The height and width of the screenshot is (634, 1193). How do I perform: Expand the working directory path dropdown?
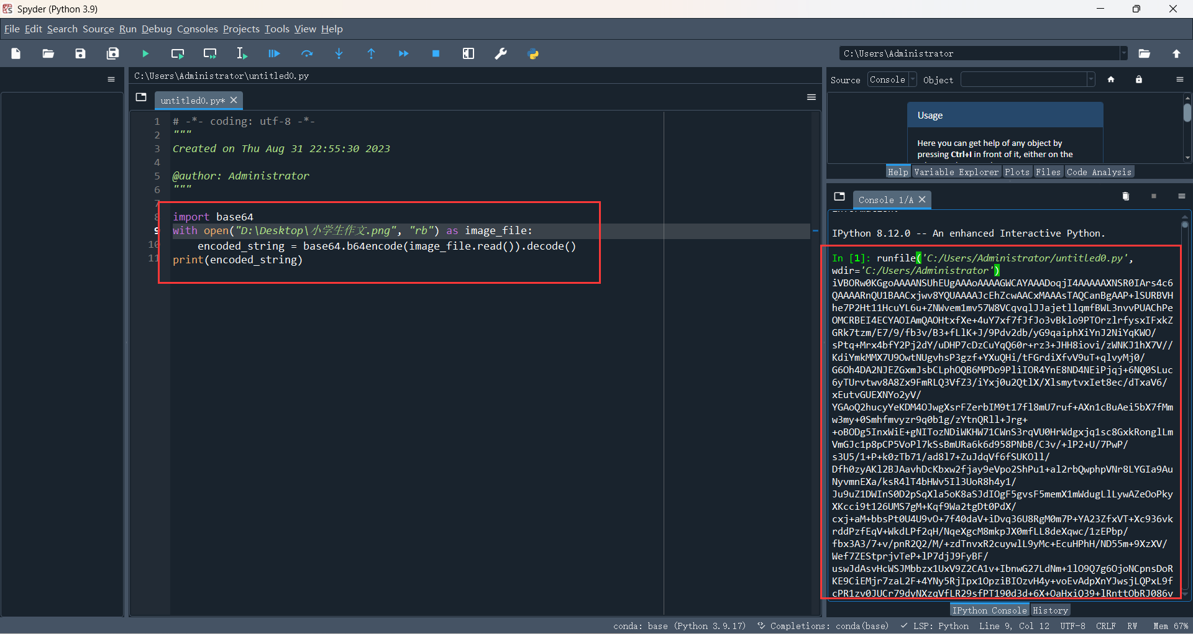pyautogui.click(x=1123, y=53)
